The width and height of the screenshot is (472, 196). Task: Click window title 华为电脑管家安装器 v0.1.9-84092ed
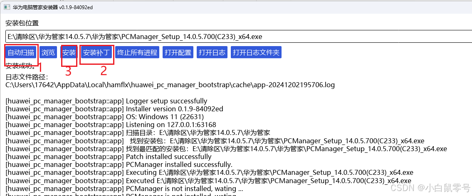(52, 7)
